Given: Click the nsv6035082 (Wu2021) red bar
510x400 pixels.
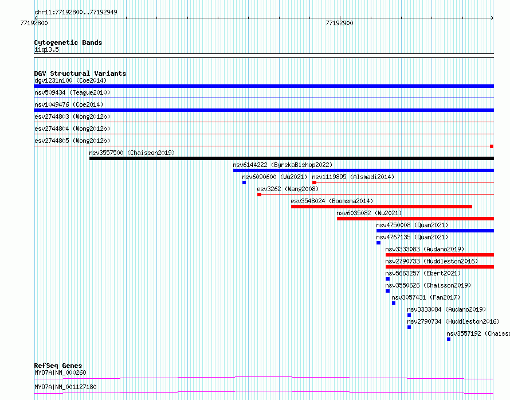Looking at the screenshot, I should point(415,219).
